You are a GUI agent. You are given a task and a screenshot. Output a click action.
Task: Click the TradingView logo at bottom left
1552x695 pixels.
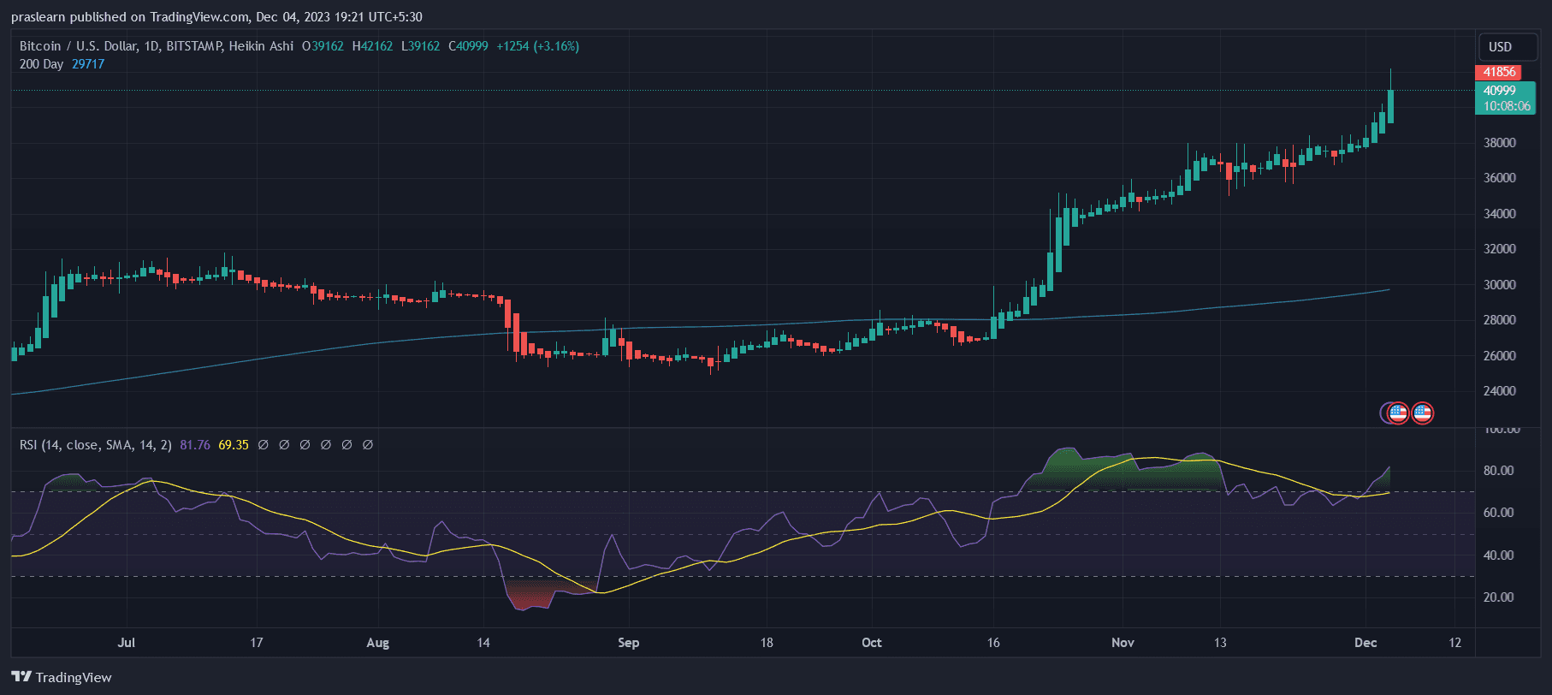point(21,677)
